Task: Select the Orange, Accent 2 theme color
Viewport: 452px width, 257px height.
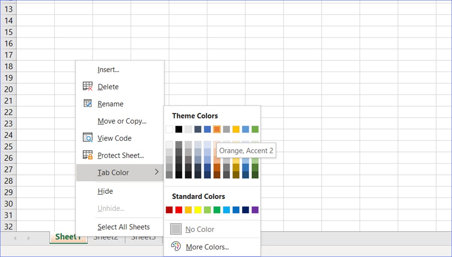Action: coord(217,129)
